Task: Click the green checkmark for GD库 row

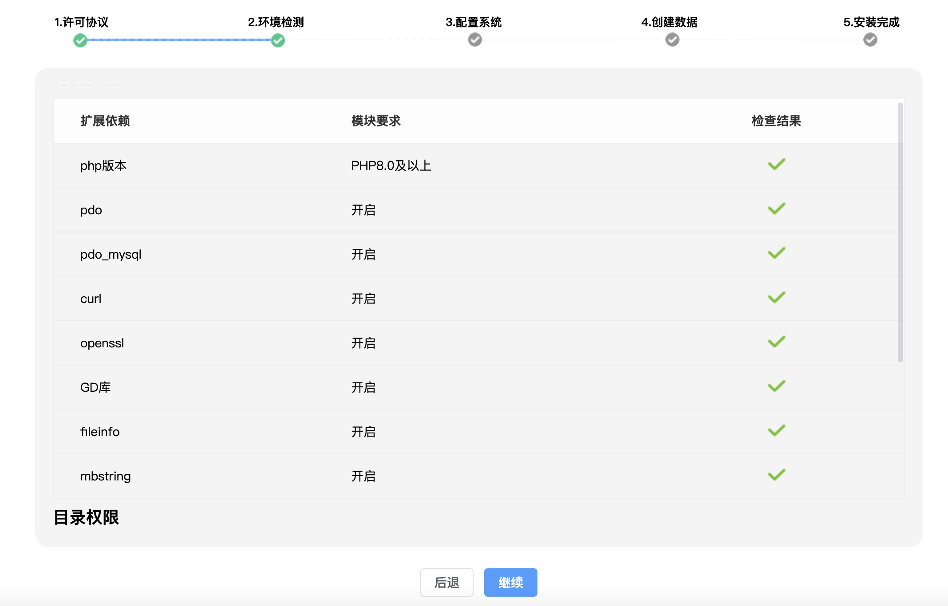Action: click(x=777, y=386)
